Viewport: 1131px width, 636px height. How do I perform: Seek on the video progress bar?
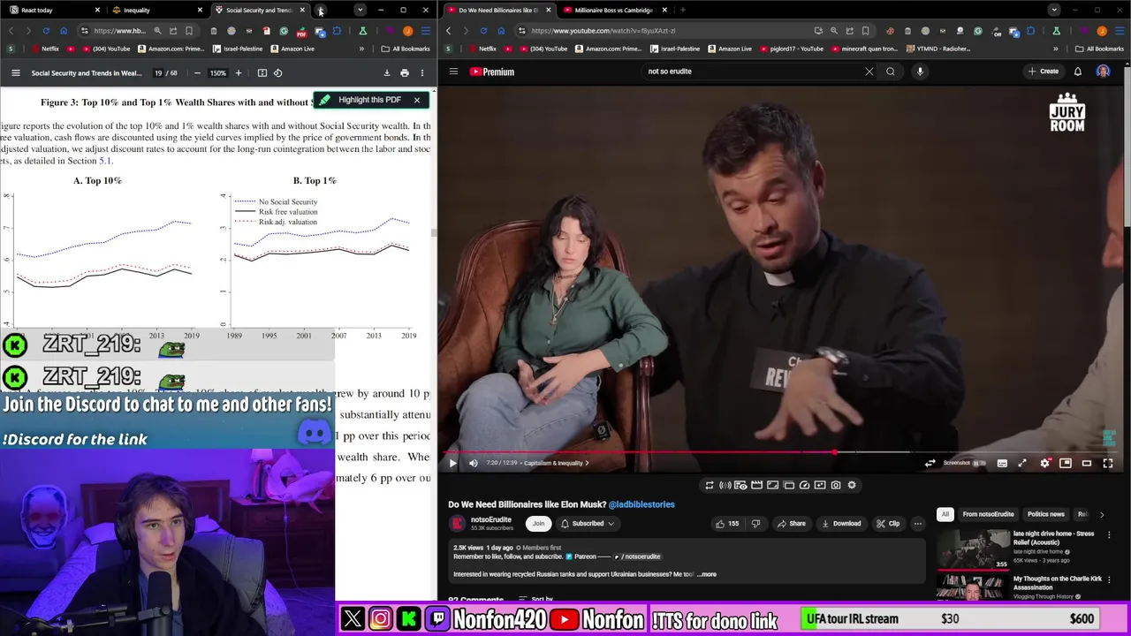pos(783,452)
